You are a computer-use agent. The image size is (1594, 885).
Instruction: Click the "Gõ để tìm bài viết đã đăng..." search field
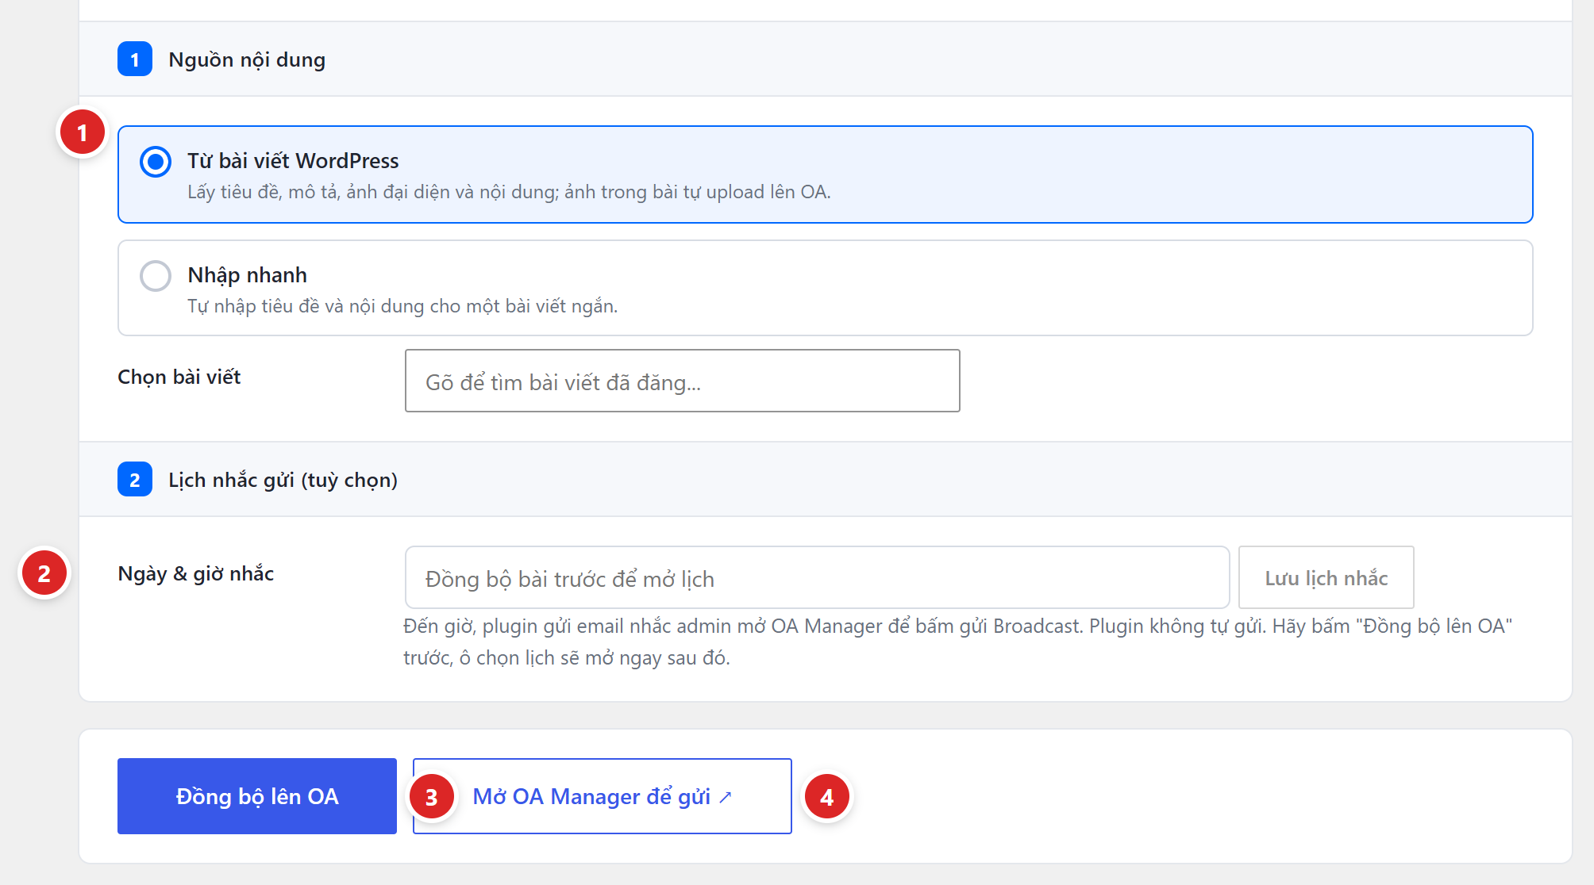point(682,381)
